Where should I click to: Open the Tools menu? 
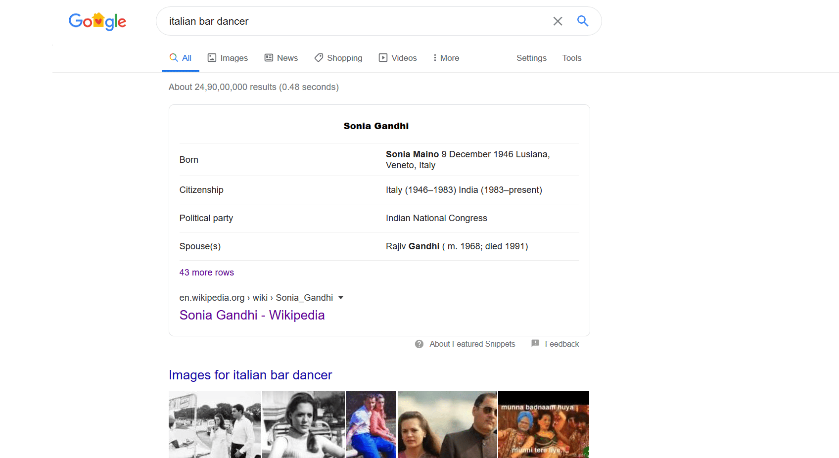click(571, 58)
